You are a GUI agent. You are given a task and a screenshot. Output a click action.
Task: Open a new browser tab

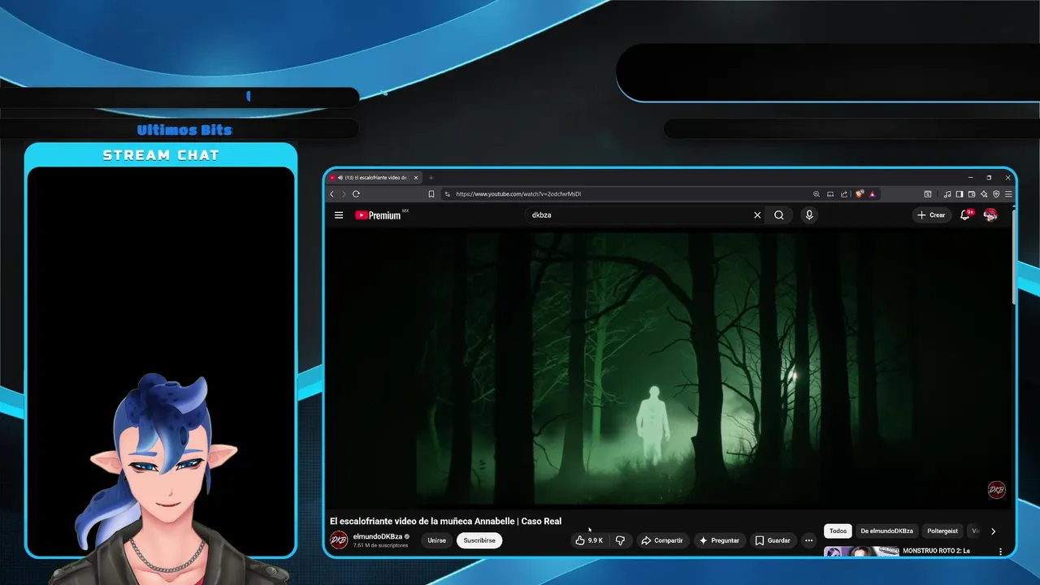pyautogui.click(x=431, y=177)
